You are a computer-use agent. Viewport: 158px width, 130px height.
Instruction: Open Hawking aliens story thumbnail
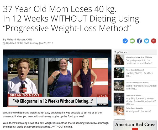pyautogui.click(x=119, y=73)
